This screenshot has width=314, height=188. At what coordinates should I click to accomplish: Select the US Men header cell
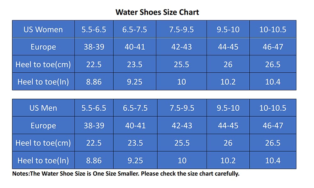coord(43,108)
